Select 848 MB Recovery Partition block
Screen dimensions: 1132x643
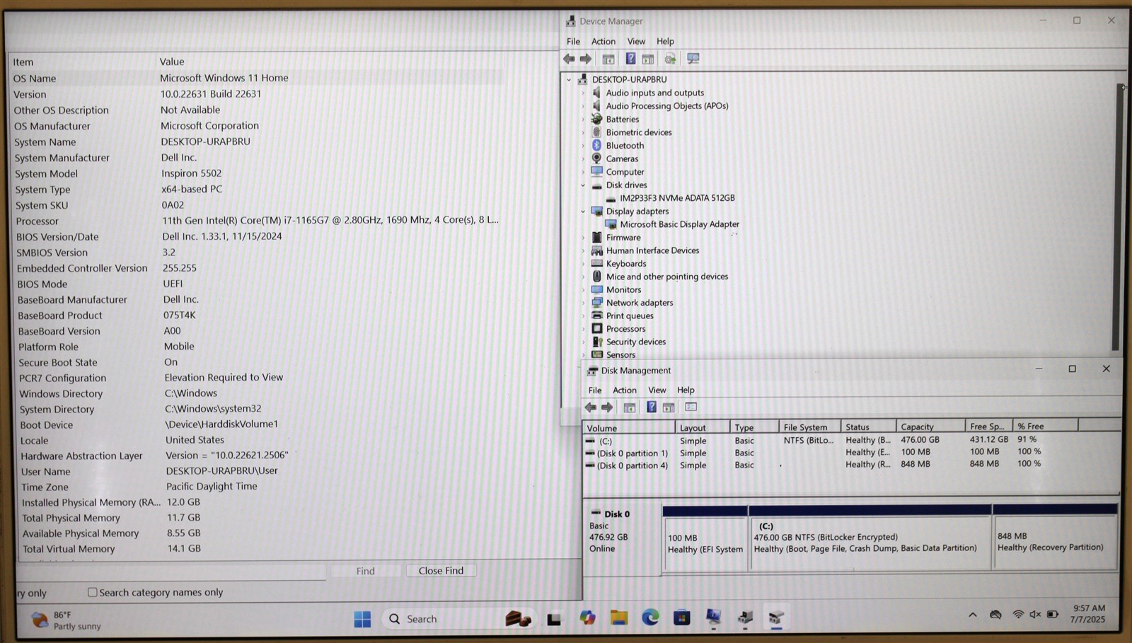[1055, 541]
